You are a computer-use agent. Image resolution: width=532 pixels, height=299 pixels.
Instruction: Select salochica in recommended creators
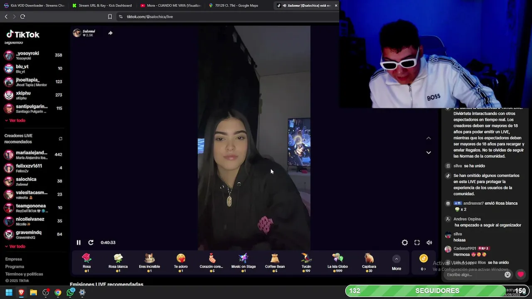pos(33,181)
